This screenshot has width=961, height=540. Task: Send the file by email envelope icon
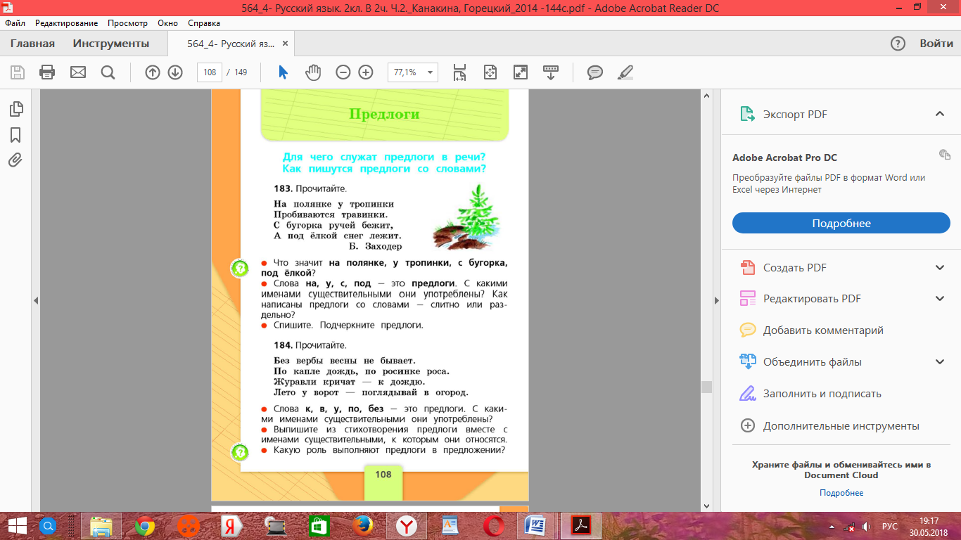click(77, 72)
